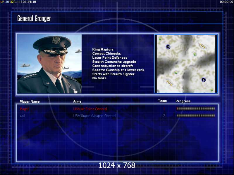Click the 'Cost reduction to aircraft' line
The width and height of the screenshot is (234, 175).
tap(113, 66)
